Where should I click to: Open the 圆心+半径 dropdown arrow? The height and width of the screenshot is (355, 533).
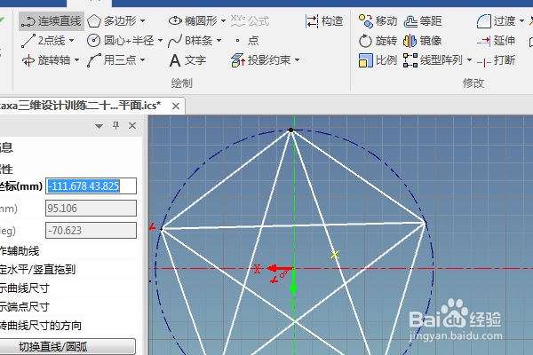(x=160, y=41)
